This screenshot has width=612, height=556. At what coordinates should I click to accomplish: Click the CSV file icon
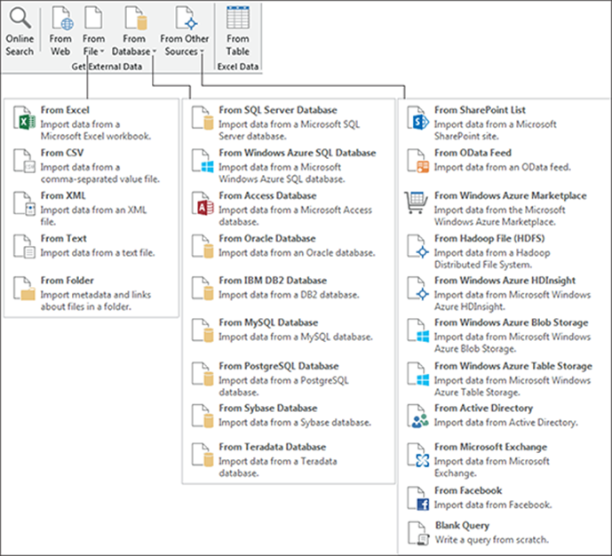pos(25,161)
